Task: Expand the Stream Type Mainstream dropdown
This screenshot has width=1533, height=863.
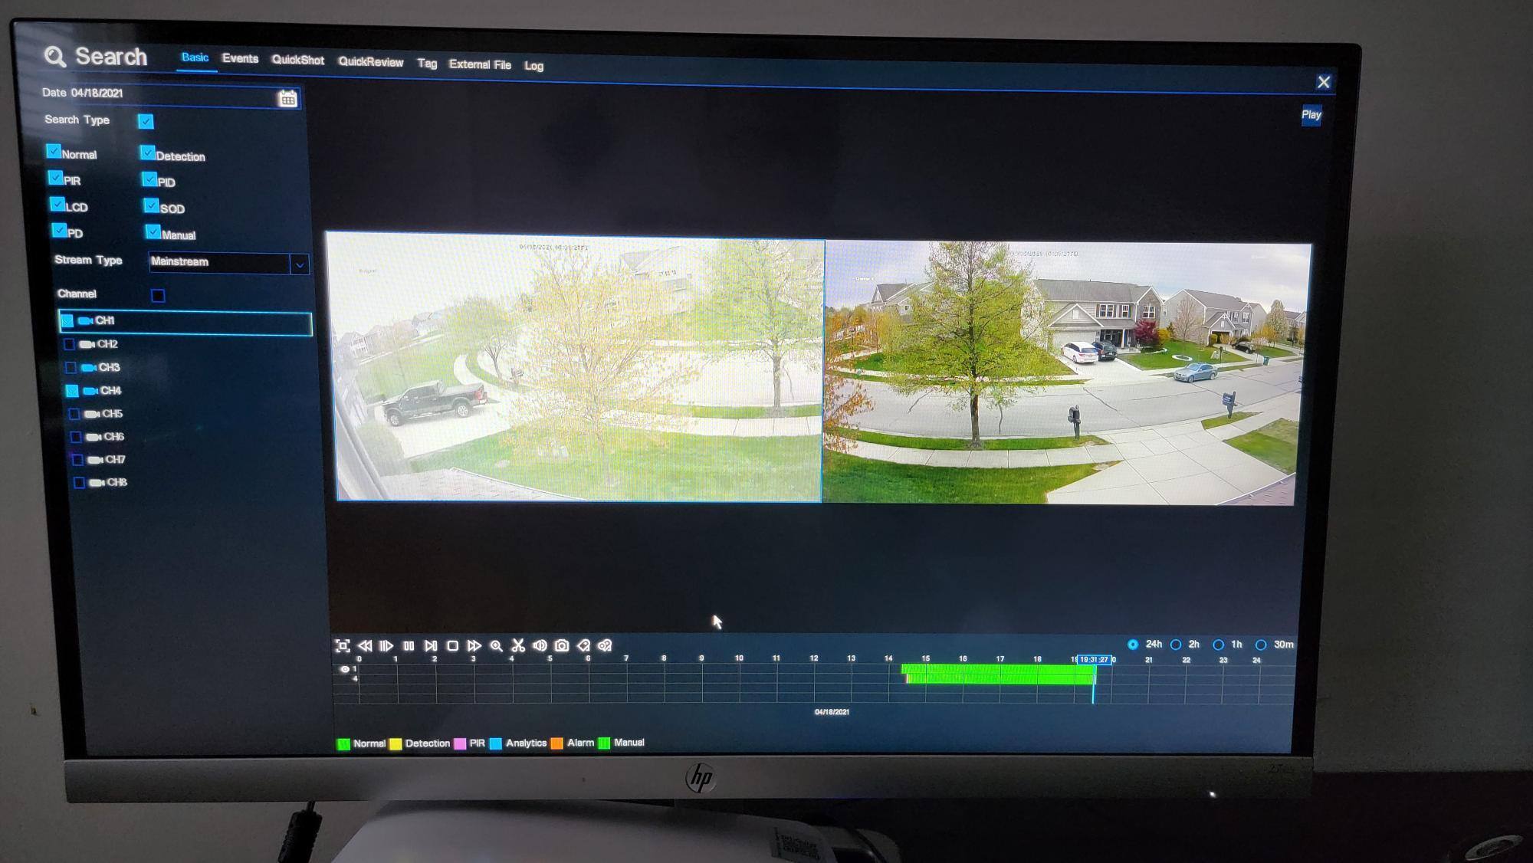Action: (x=299, y=264)
